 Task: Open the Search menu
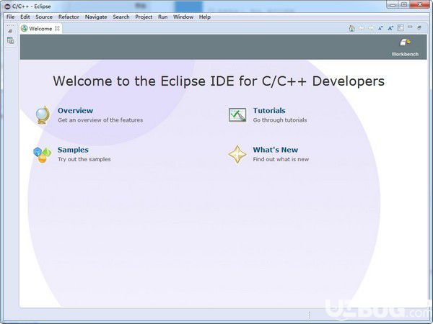(x=121, y=17)
